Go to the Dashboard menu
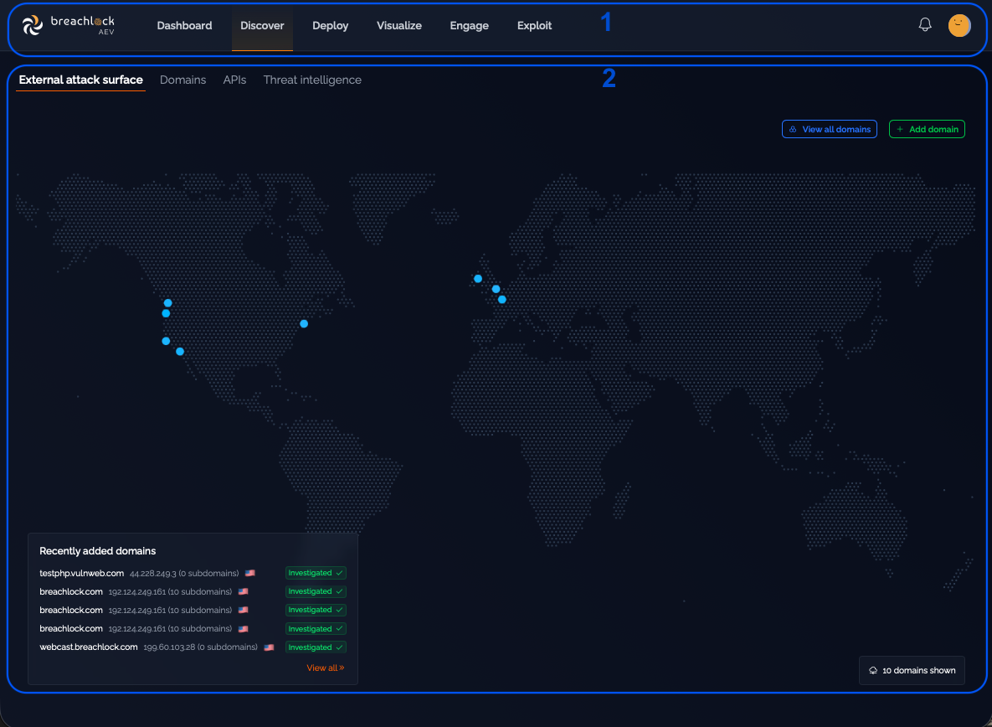Screen dimensions: 992x727 pyautogui.click(x=184, y=26)
